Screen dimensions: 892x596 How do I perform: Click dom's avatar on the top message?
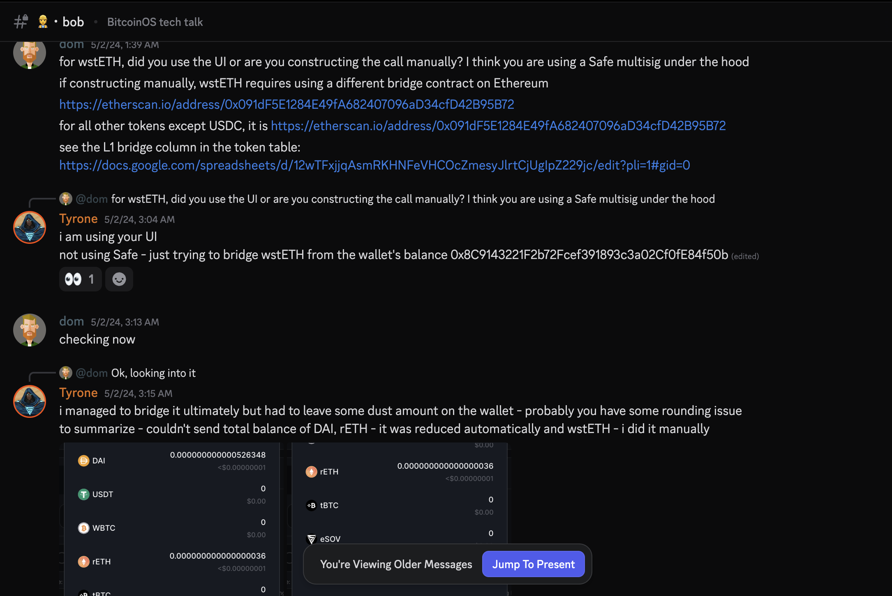(x=30, y=53)
